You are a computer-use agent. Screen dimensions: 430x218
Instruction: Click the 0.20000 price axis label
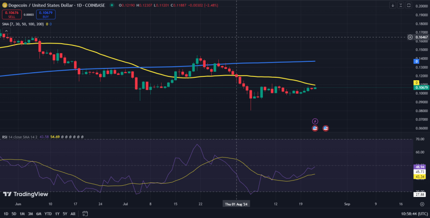point(422,6)
